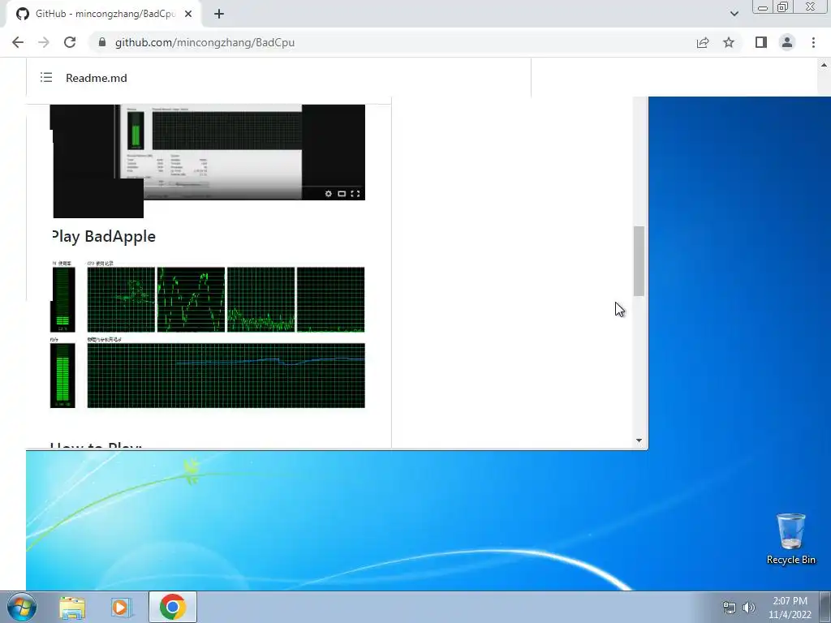Click the scroll down arrow
This screenshot has width=831, height=623.
[639, 440]
